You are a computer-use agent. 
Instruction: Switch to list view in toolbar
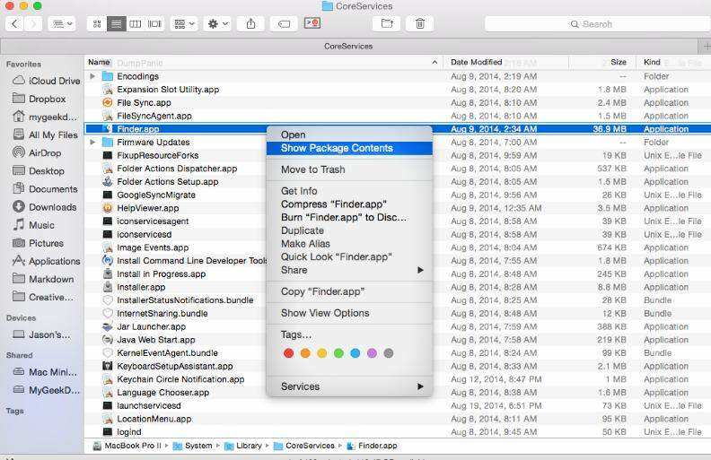[116, 24]
